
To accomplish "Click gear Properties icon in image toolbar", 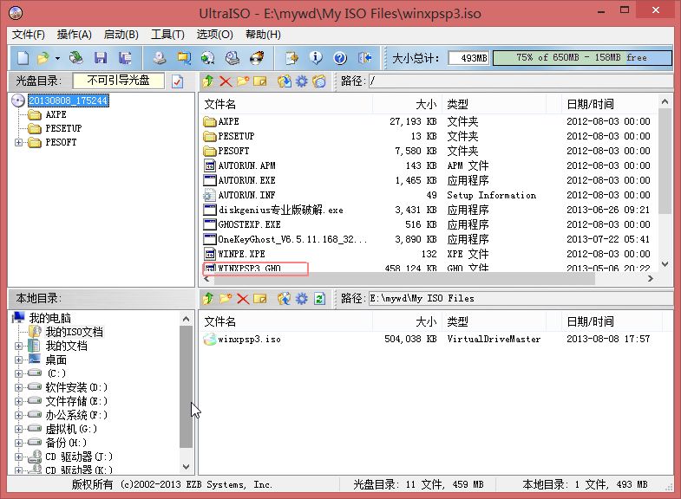I will pyautogui.click(x=301, y=81).
